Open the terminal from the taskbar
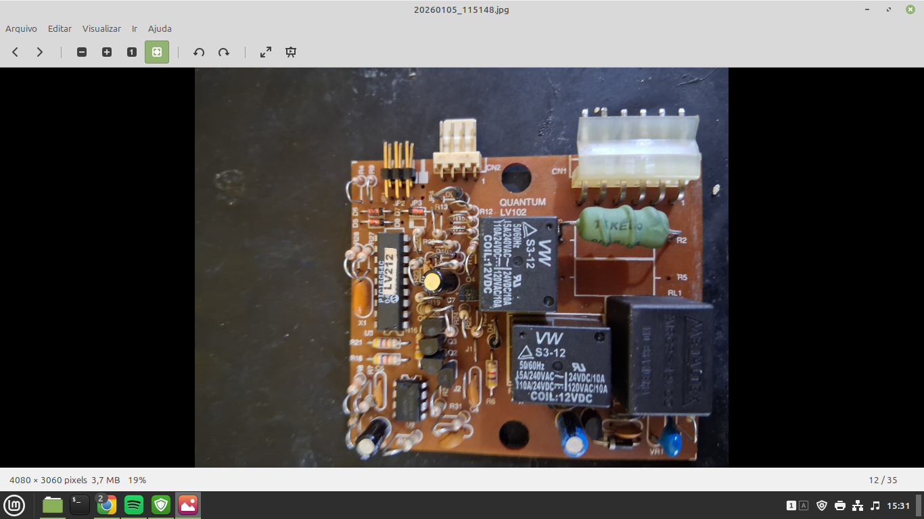The height and width of the screenshot is (519, 924). click(x=80, y=505)
